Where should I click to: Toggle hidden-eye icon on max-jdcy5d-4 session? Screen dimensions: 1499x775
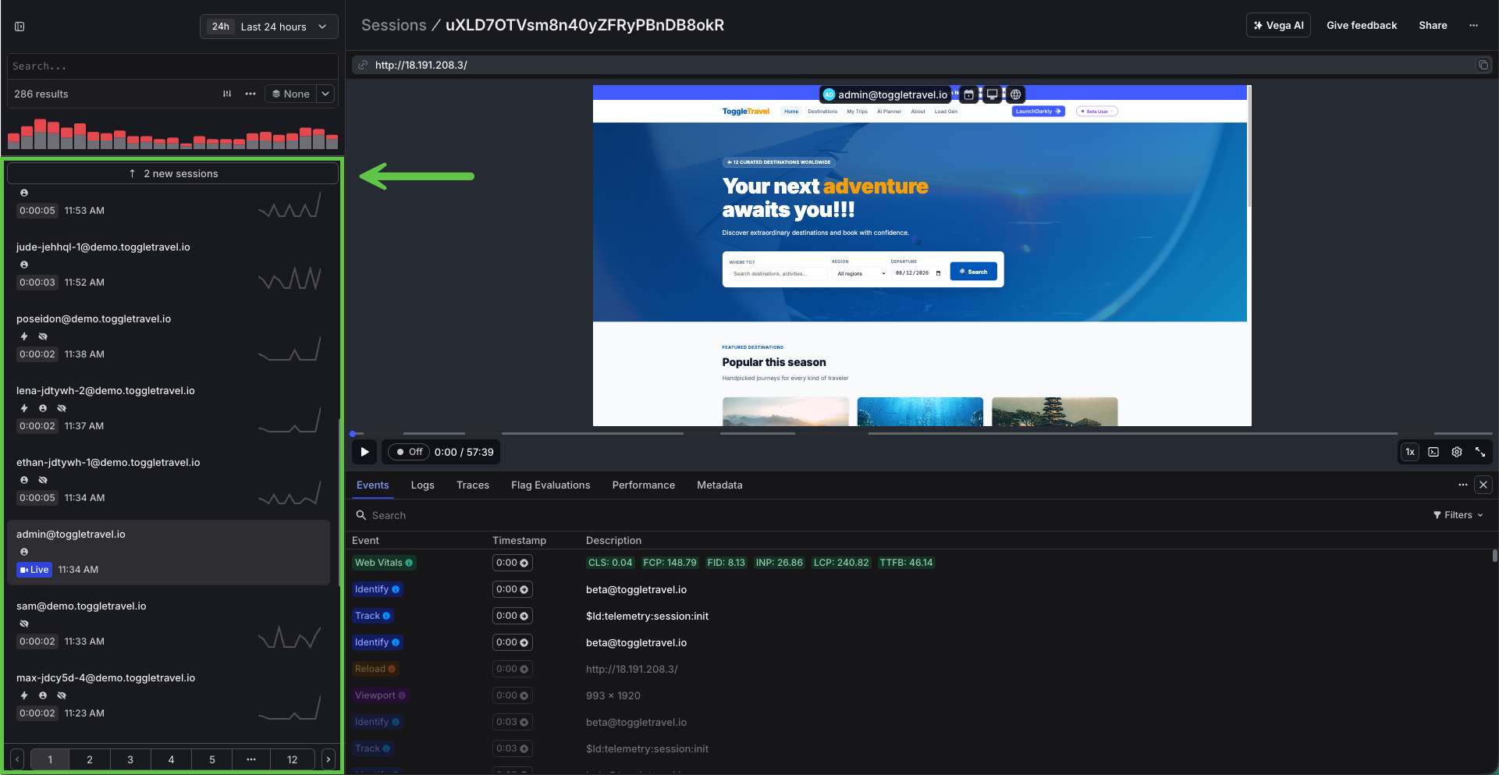62,695
